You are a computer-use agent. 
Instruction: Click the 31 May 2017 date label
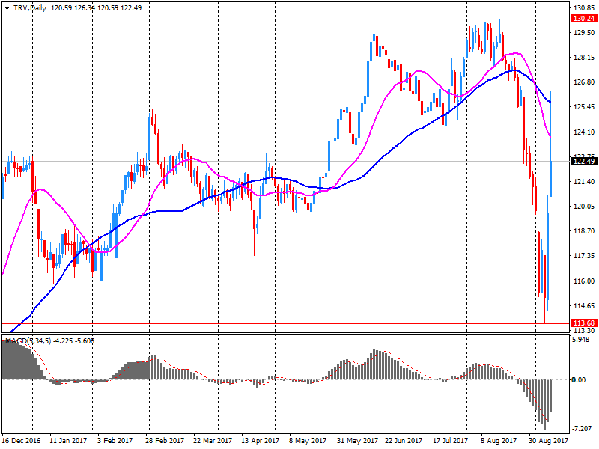click(358, 441)
